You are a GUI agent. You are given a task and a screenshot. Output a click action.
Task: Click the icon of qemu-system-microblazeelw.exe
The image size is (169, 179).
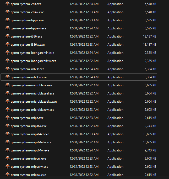[x=8, y=101]
